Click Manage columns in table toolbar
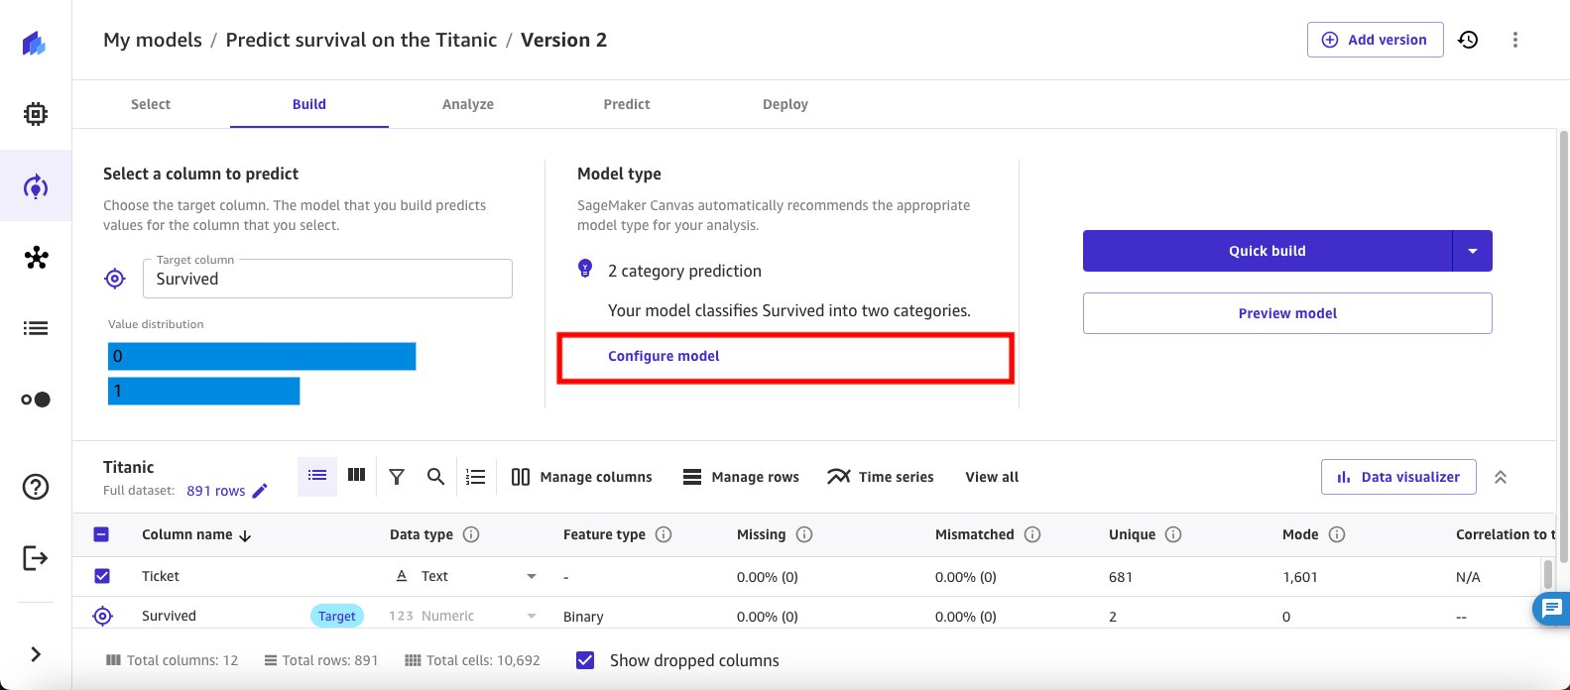The image size is (1570, 690). [x=582, y=477]
